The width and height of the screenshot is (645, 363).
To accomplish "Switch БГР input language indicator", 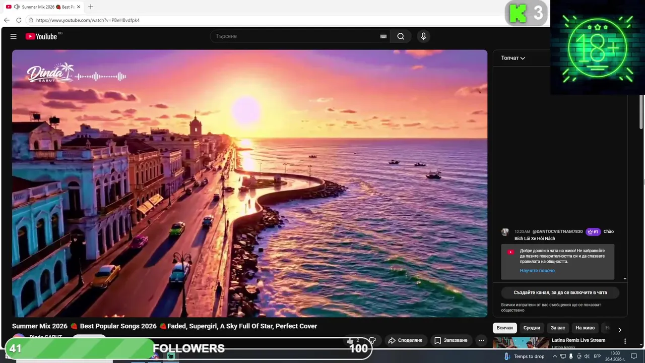I will click(x=597, y=356).
